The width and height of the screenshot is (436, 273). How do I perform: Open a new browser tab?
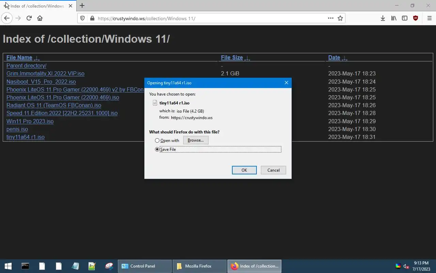click(x=82, y=5)
